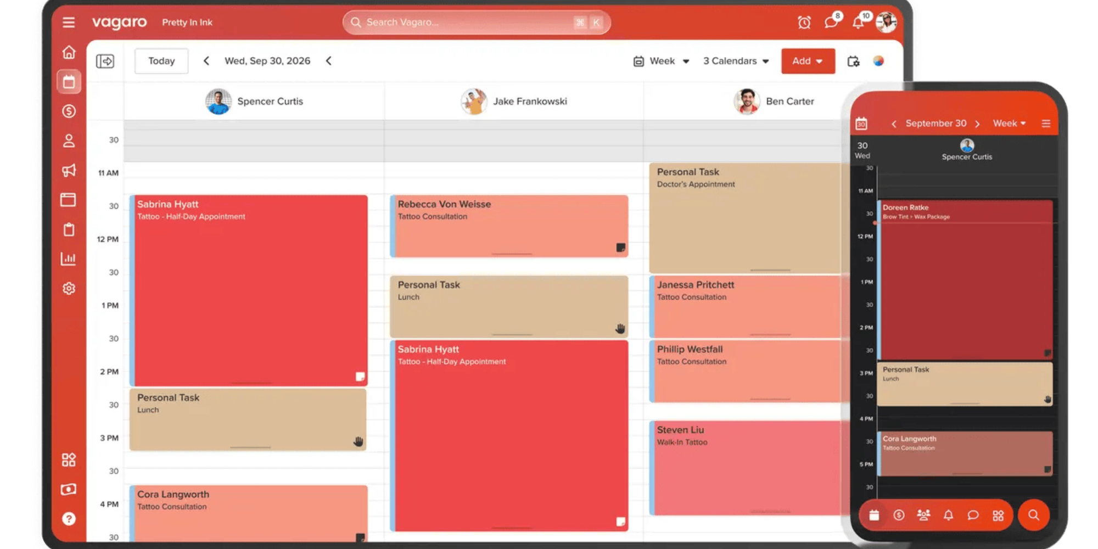
Task: Open the cash payments icon in the sidebar
Action: pyautogui.click(x=69, y=489)
